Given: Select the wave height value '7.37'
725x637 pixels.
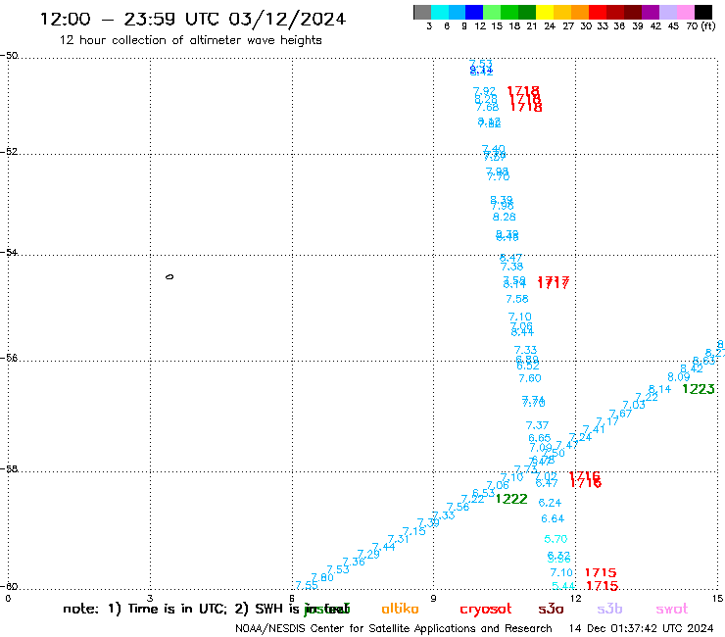Looking at the screenshot, I should click(537, 425).
